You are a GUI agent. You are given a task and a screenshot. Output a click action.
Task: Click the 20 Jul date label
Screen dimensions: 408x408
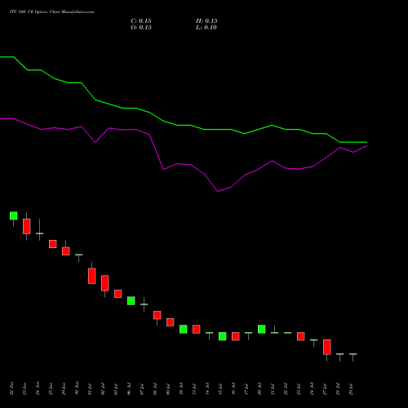click(x=259, y=388)
